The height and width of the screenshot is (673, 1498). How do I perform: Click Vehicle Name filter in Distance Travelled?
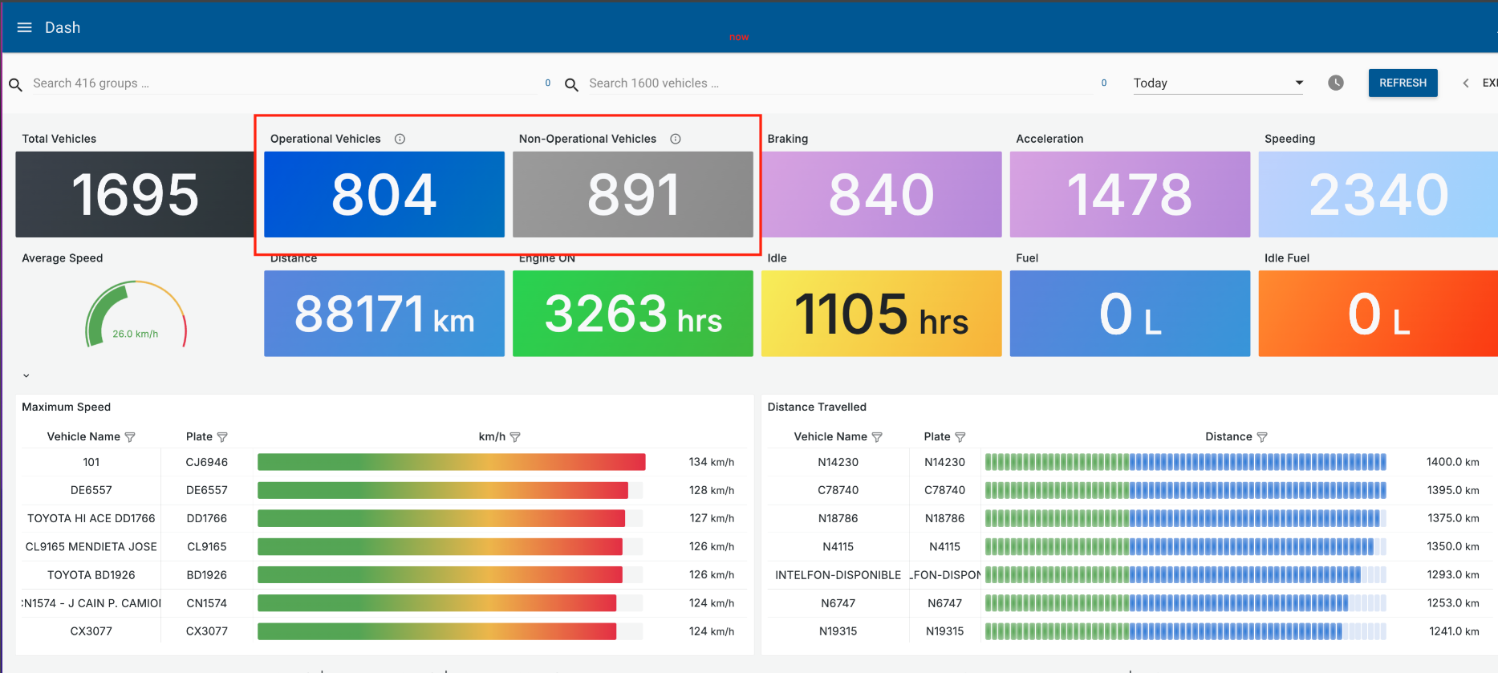pos(877,437)
